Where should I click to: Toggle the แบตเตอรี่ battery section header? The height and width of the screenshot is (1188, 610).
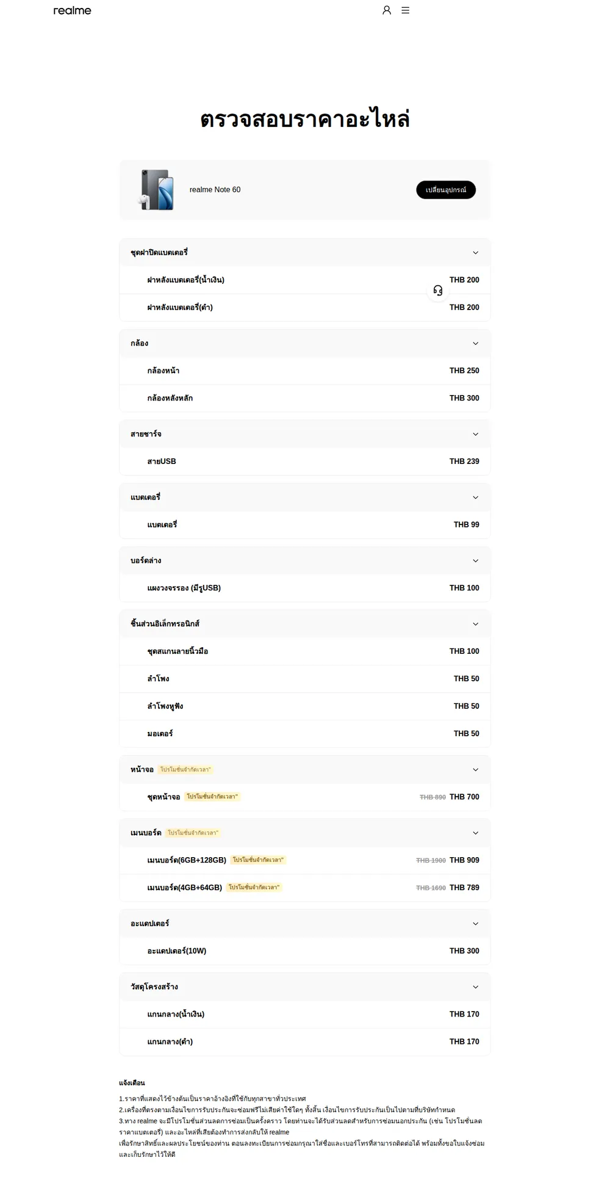click(x=305, y=498)
